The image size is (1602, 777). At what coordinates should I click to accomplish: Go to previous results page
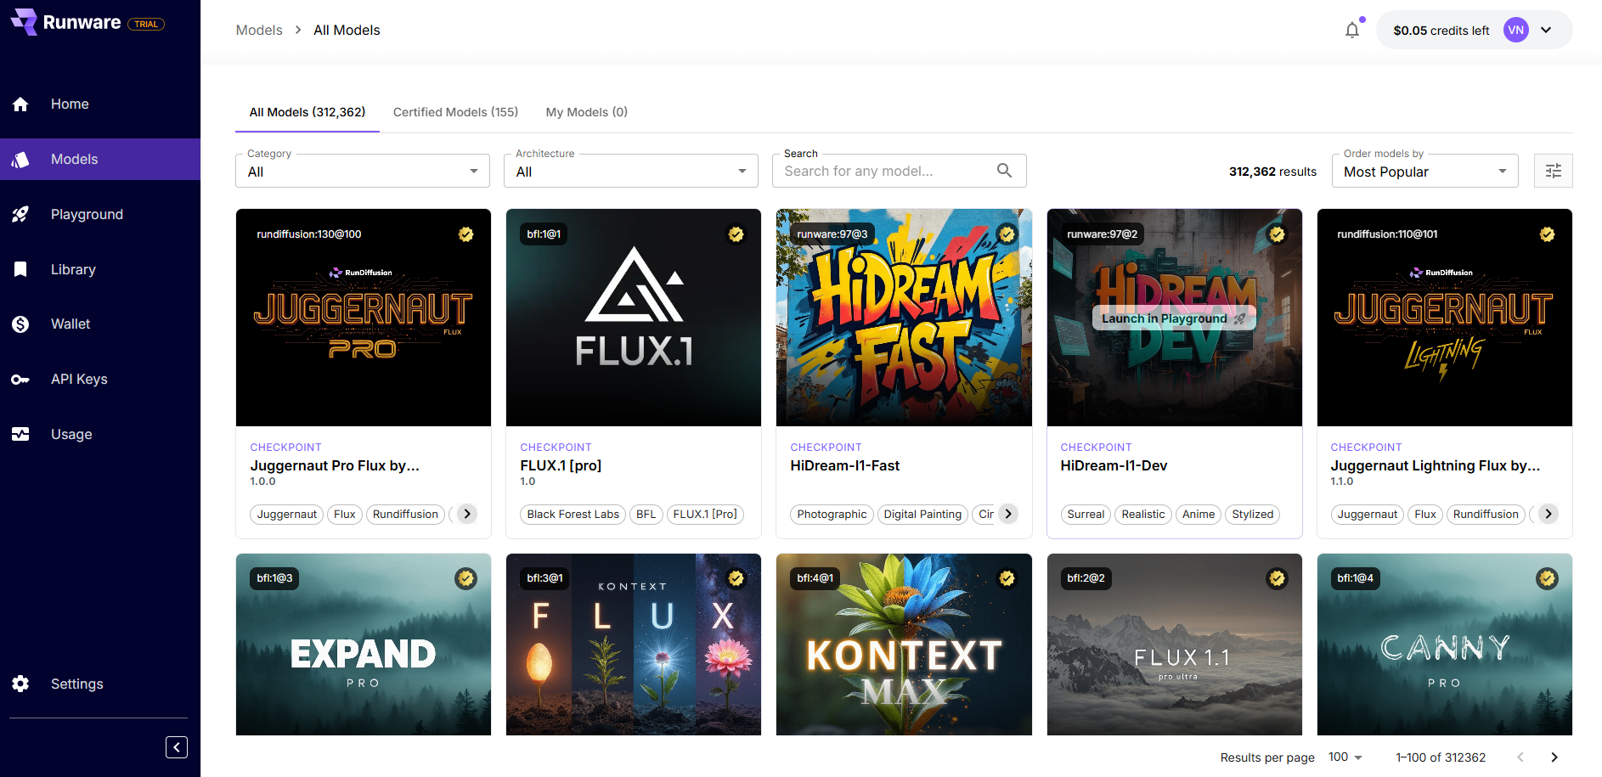pos(1520,757)
